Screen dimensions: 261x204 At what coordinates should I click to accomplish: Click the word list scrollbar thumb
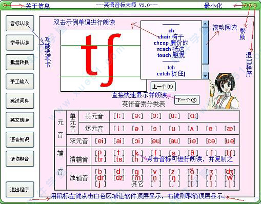tap(205, 46)
